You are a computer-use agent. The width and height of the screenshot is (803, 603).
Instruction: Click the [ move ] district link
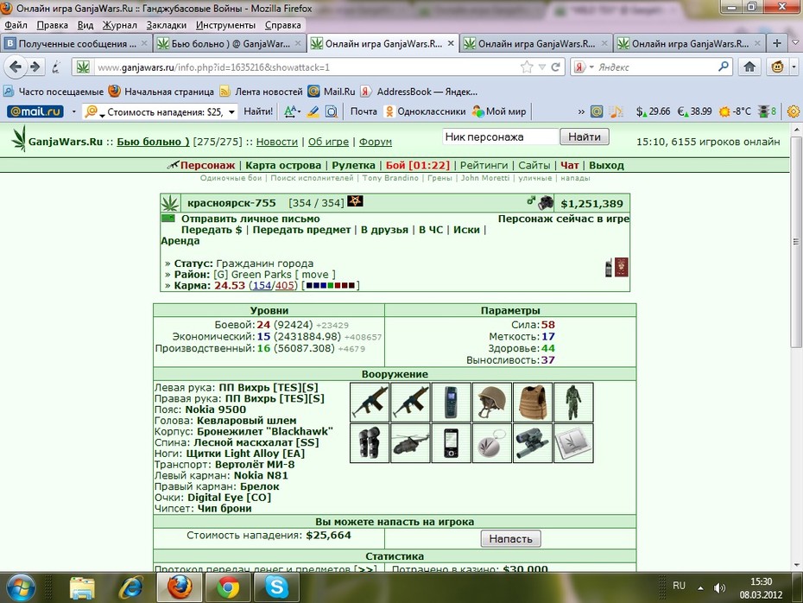(x=315, y=275)
